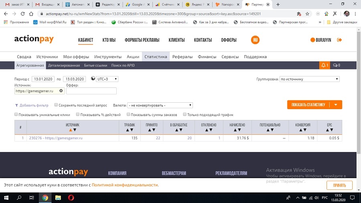This screenshot has width=361, height=203.
Task: Sort ascending by Потенциально column
Action: tap(268, 130)
